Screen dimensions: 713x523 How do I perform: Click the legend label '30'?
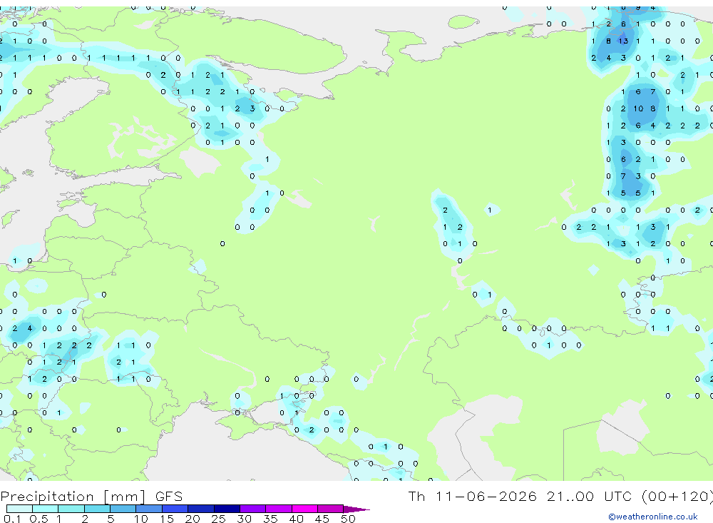(x=244, y=519)
